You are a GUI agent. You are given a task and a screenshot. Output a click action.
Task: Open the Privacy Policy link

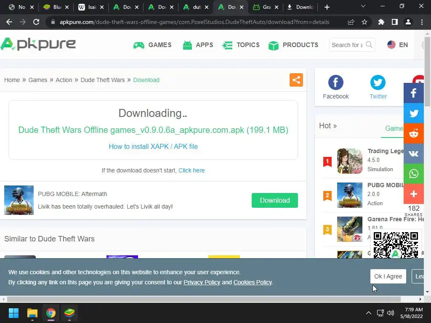click(x=202, y=282)
